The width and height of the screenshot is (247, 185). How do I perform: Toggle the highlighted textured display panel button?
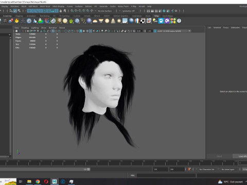pos(91,31)
